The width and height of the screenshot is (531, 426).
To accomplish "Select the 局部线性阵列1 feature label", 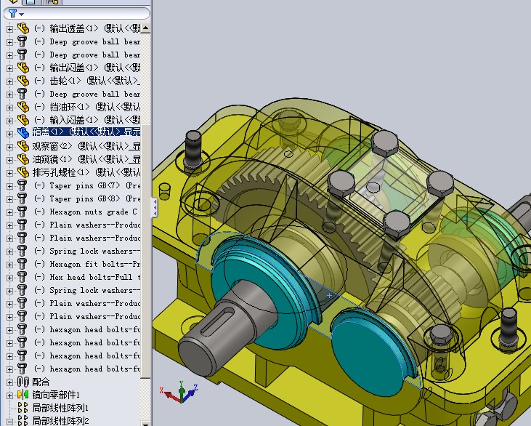I will coord(60,408).
